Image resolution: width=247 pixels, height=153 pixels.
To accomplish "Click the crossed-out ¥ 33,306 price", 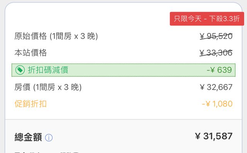I will [x=216, y=53].
